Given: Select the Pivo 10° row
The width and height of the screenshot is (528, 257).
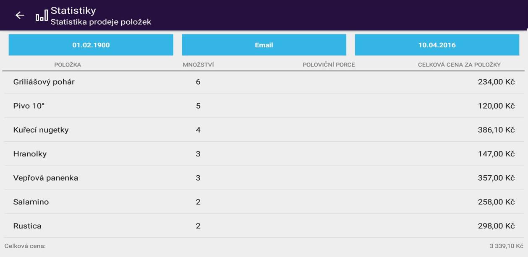Looking at the screenshot, I should tap(29, 106).
